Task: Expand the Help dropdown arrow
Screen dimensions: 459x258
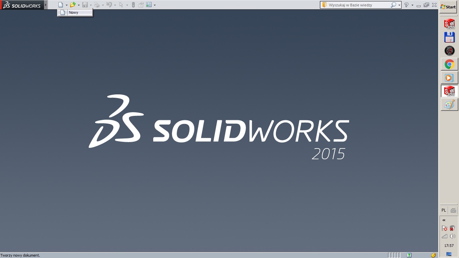Action: 412,5
